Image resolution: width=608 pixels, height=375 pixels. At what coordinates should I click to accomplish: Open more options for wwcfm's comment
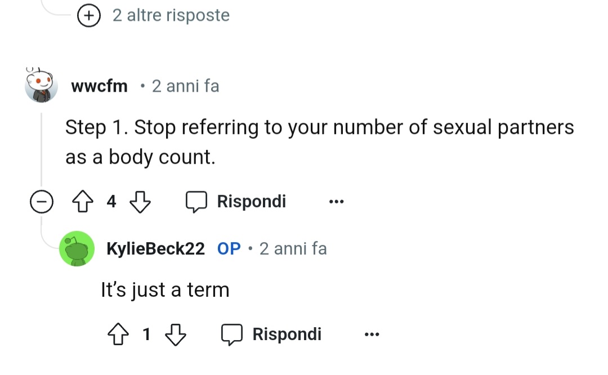[x=336, y=202]
